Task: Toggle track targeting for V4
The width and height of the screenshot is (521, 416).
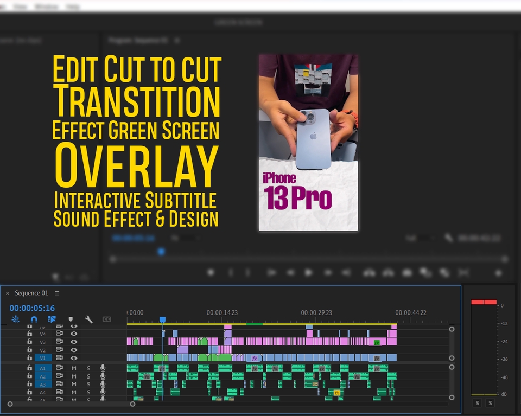Action: coord(43,334)
